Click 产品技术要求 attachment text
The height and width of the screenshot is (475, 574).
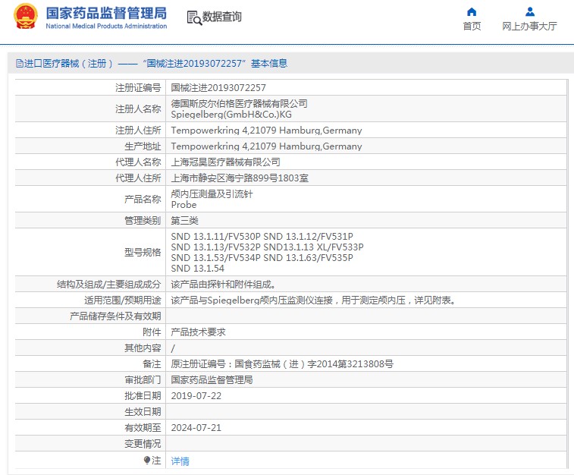pyautogui.click(x=198, y=332)
